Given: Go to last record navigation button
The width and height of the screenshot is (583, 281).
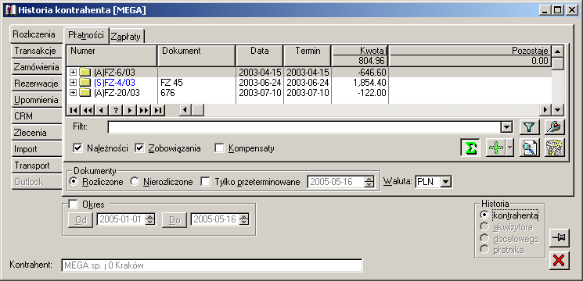Looking at the screenshot, I should (157, 110).
